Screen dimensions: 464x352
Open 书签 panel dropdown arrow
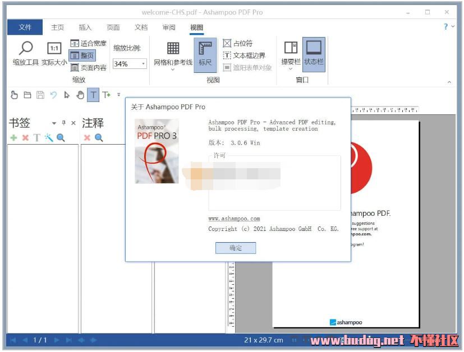point(54,123)
